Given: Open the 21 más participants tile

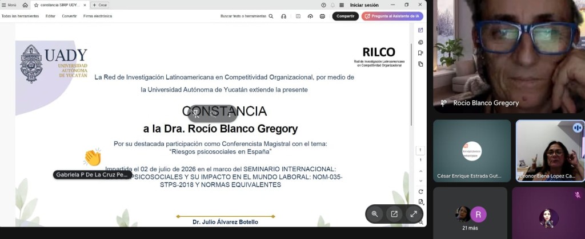Looking at the screenshot, I should (x=470, y=213).
